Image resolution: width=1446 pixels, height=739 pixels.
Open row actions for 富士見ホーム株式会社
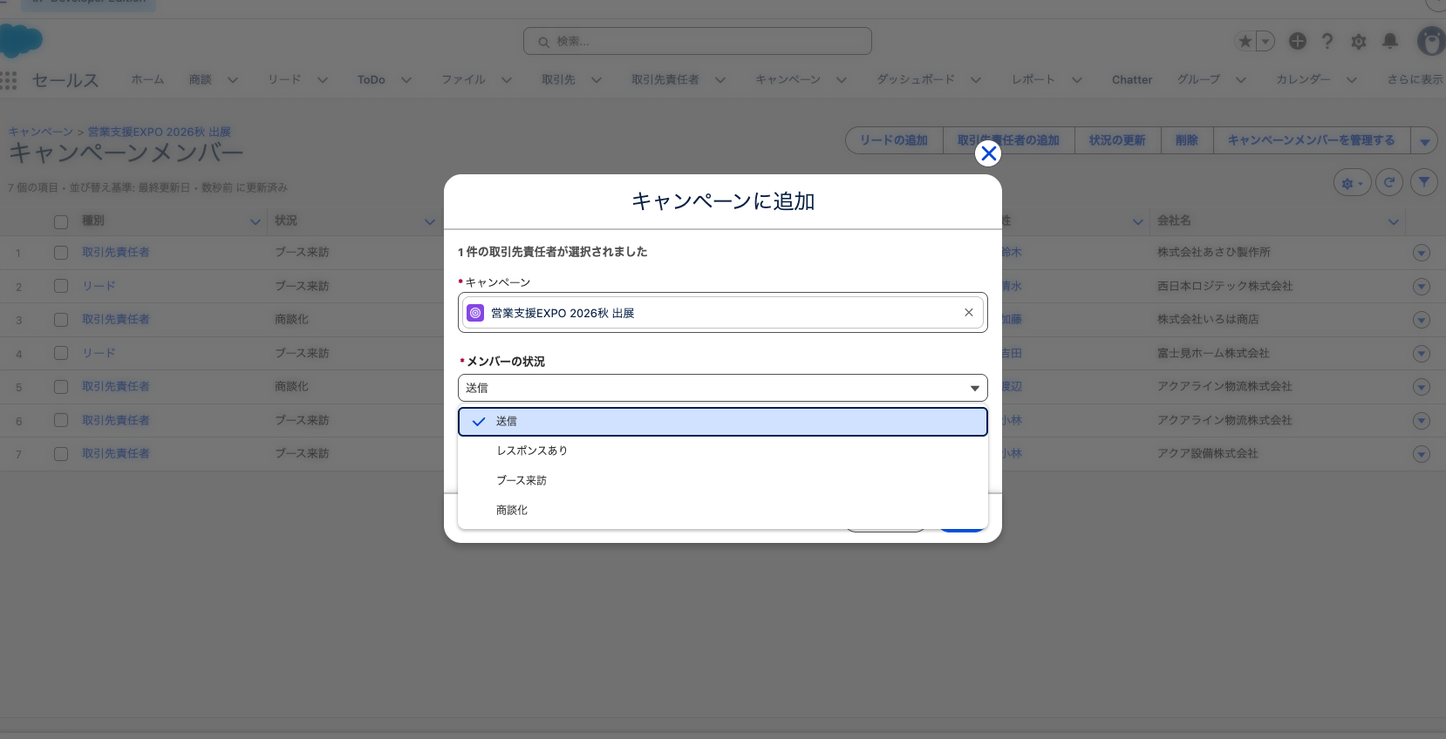tap(1422, 354)
